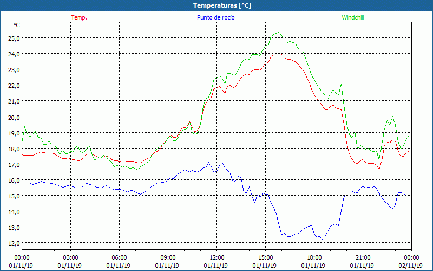This screenshot has width=433, height=271.
Task: Click the 03:00 time axis label
Action: 70,258
